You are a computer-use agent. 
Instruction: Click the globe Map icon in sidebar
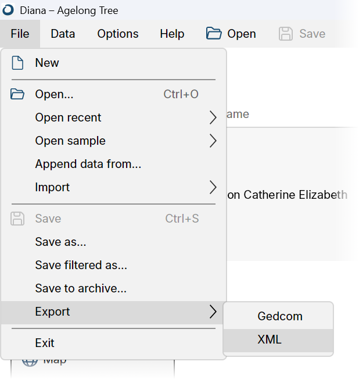pos(29,362)
